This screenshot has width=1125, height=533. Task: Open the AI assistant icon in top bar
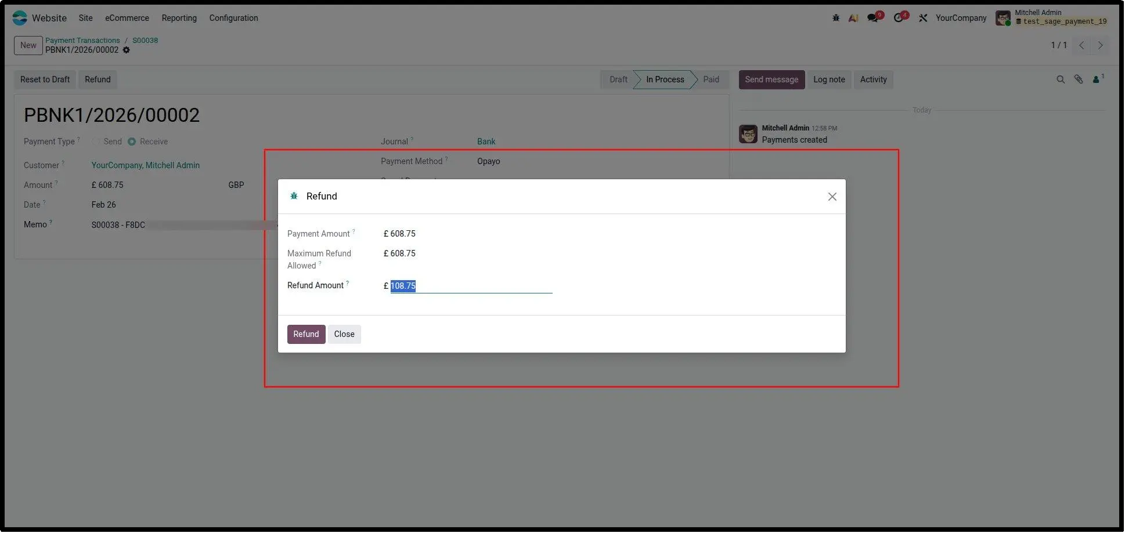[854, 18]
